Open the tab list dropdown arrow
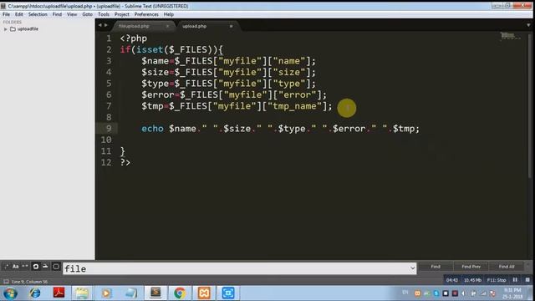This screenshot has width=535, height=301. point(528,25)
